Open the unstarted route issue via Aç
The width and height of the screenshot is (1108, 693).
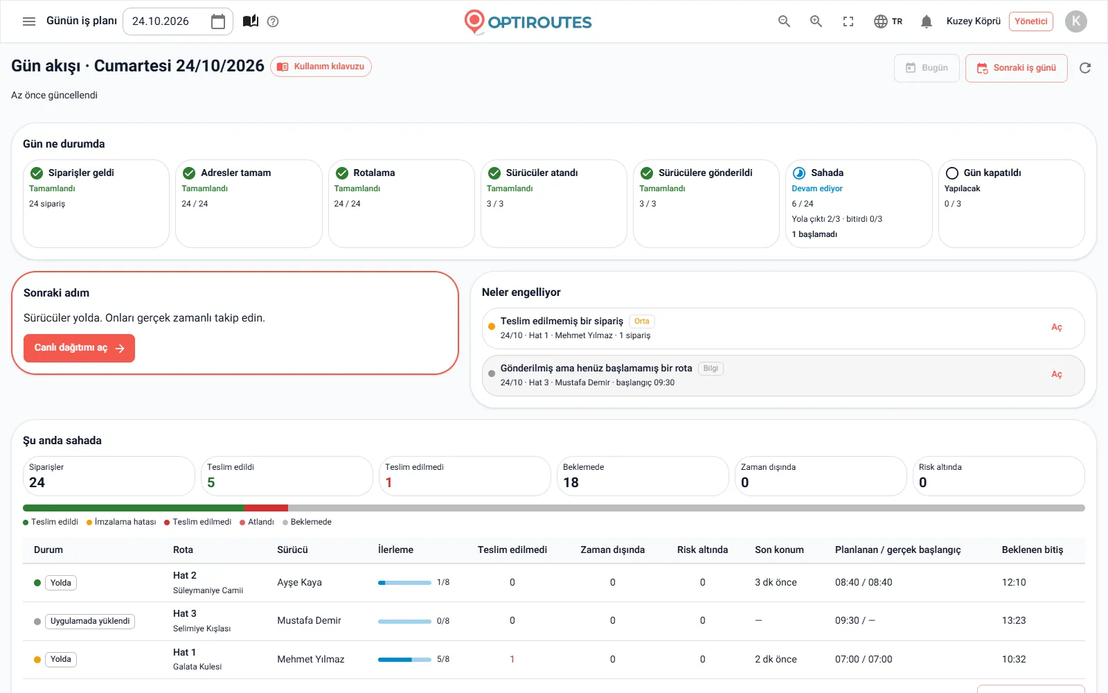click(x=1056, y=375)
